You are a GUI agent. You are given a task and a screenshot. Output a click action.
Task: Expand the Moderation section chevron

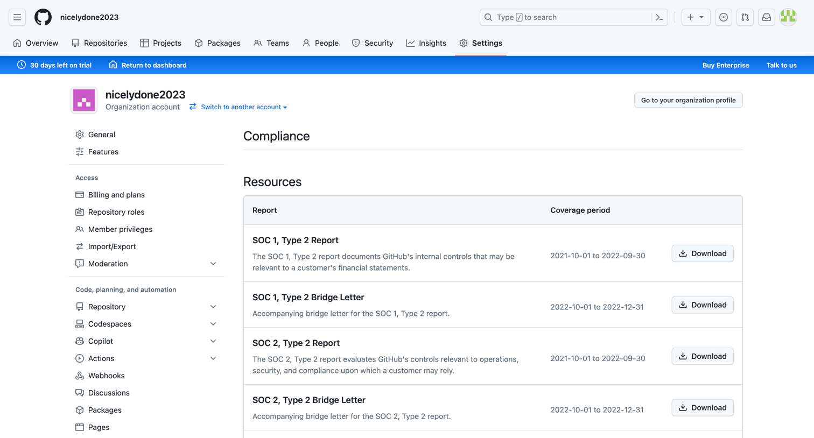(x=213, y=264)
